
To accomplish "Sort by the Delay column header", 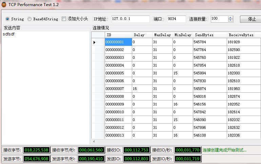I will coord(142,35).
